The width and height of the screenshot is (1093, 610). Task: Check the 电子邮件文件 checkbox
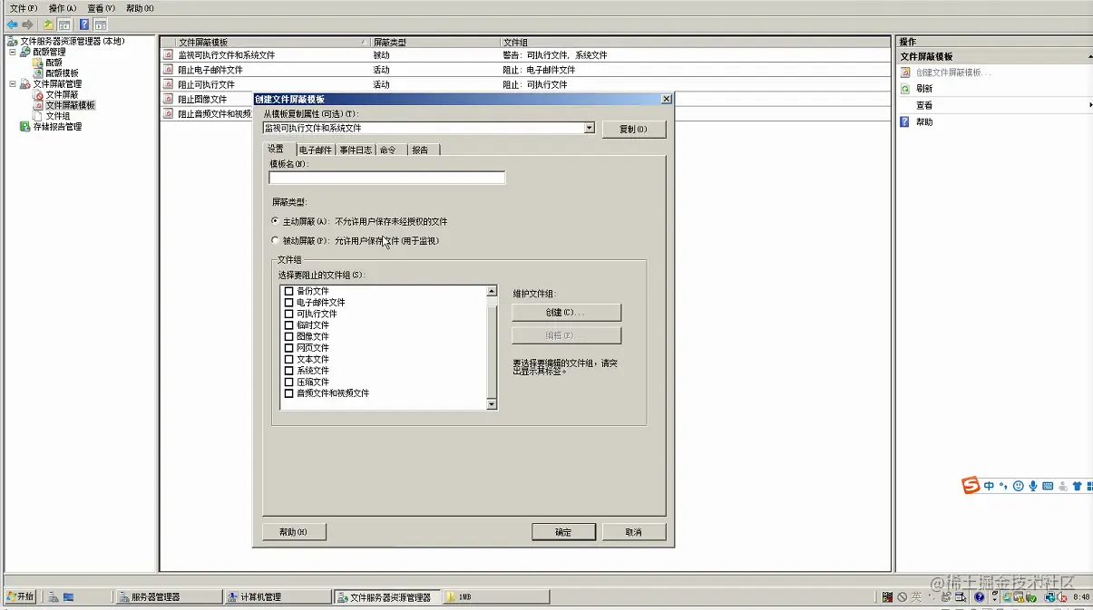[x=289, y=303]
